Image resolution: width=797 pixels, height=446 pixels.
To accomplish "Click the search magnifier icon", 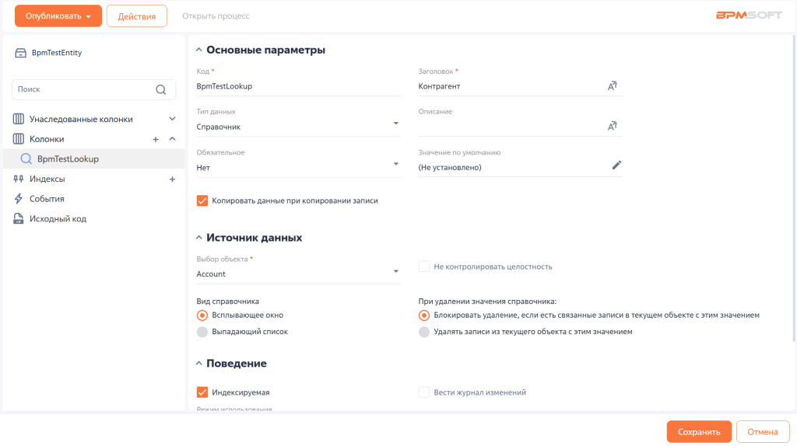I will click(x=161, y=90).
